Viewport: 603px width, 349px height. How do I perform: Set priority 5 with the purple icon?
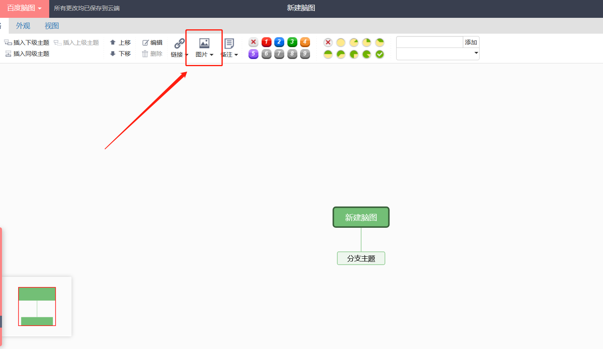[x=253, y=54]
